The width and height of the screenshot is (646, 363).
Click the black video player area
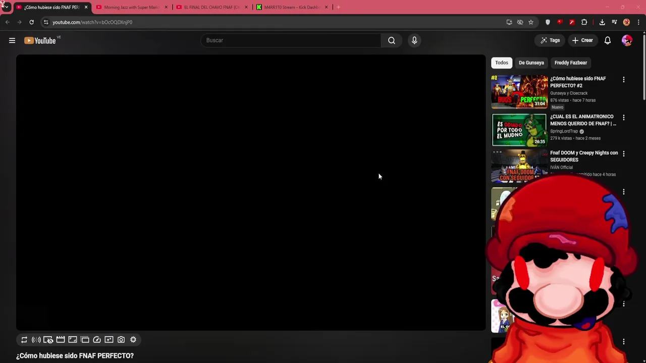[251, 193]
